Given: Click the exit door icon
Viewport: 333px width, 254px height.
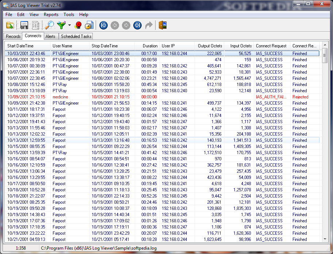Looking at the screenshot, I should [x=163, y=25].
